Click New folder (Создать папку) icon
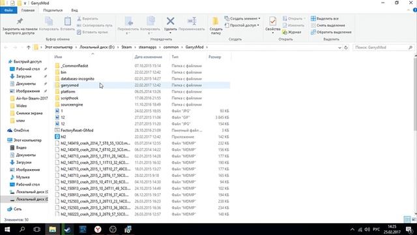The height and width of the screenshot is (235, 417). click(x=216, y=22)
